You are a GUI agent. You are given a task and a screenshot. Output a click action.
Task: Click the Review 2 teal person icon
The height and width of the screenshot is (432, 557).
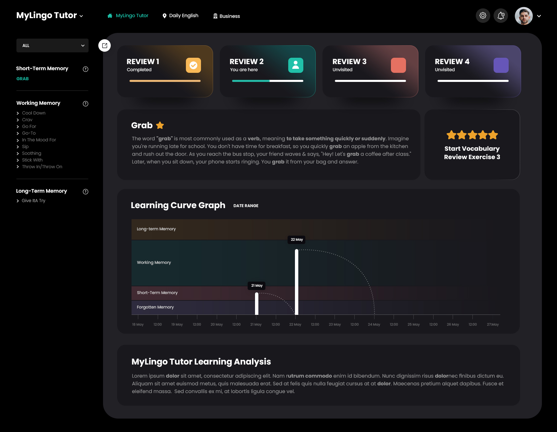click(296, 65)
